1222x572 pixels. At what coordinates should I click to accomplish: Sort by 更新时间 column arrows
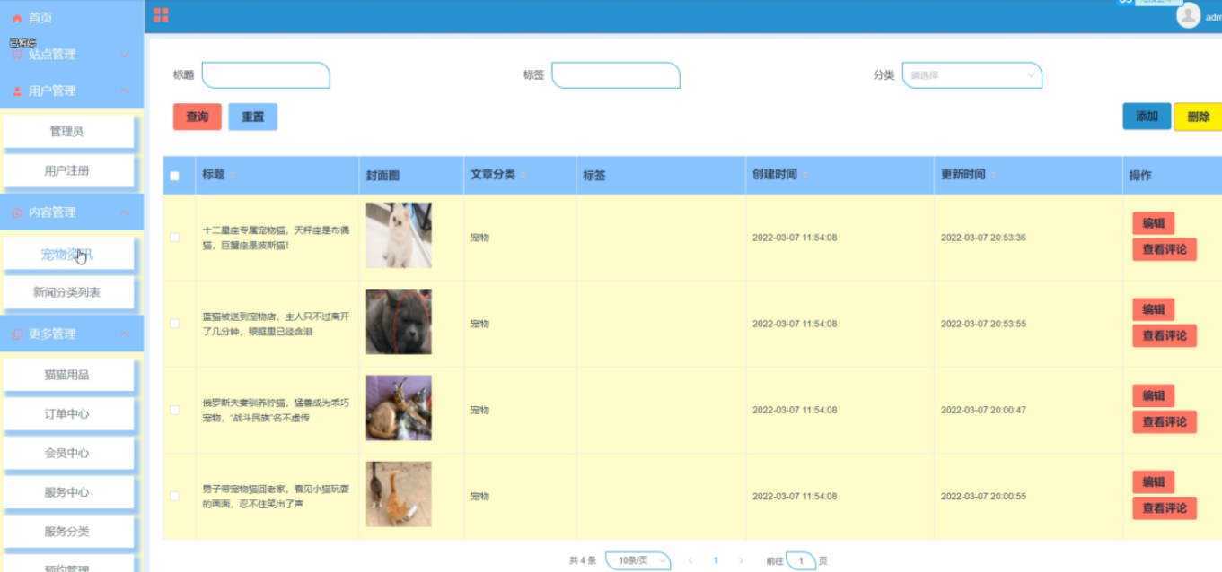pyautogui.click(x=993, y=175)
